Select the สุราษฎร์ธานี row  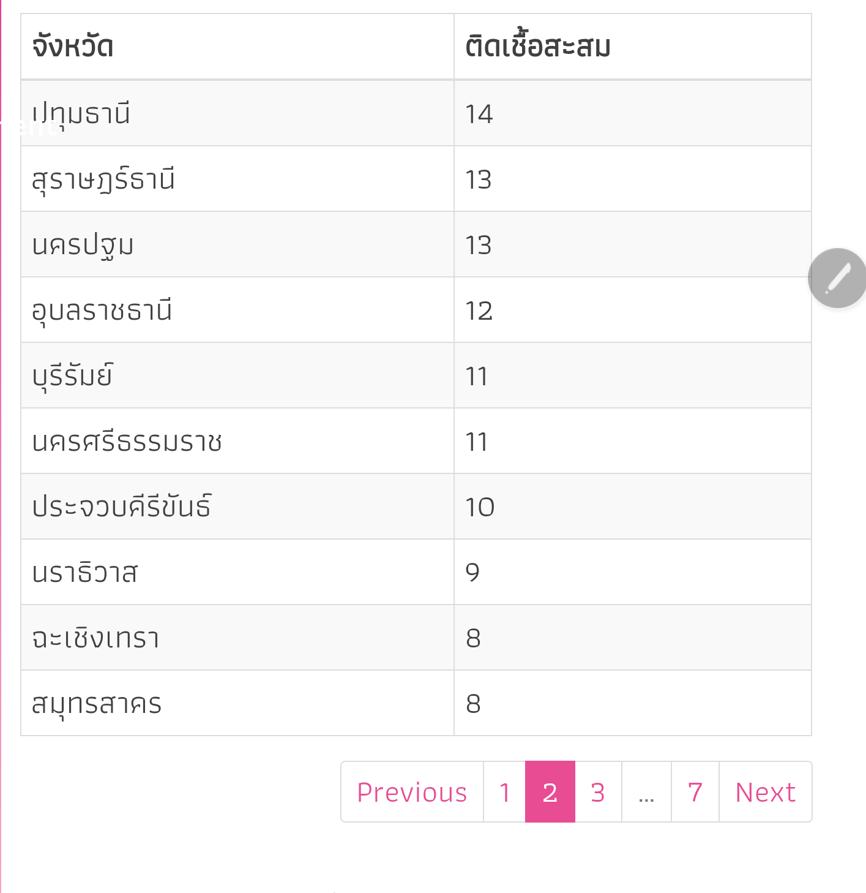click(103, 179)
